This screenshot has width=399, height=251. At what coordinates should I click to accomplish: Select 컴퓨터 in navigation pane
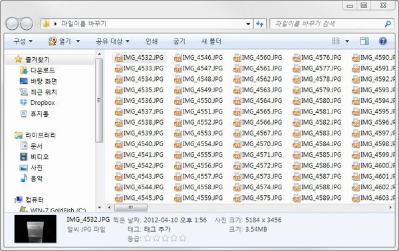(x=35, y=200)
